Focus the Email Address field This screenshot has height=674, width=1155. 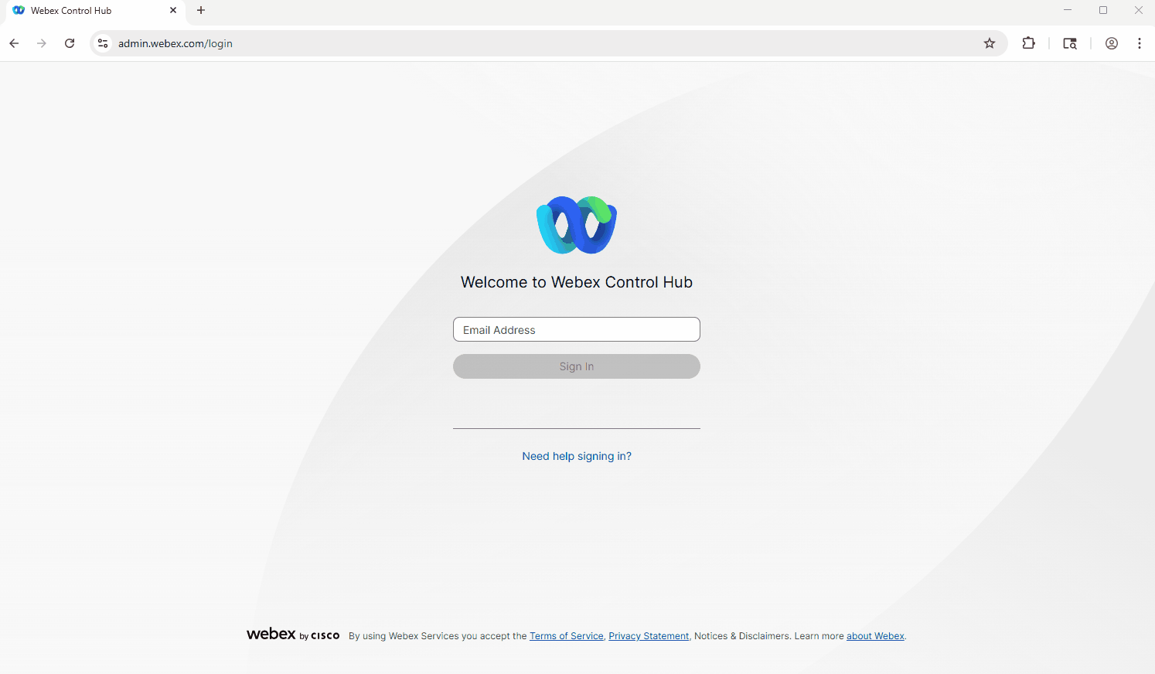(x=577, y=330)
